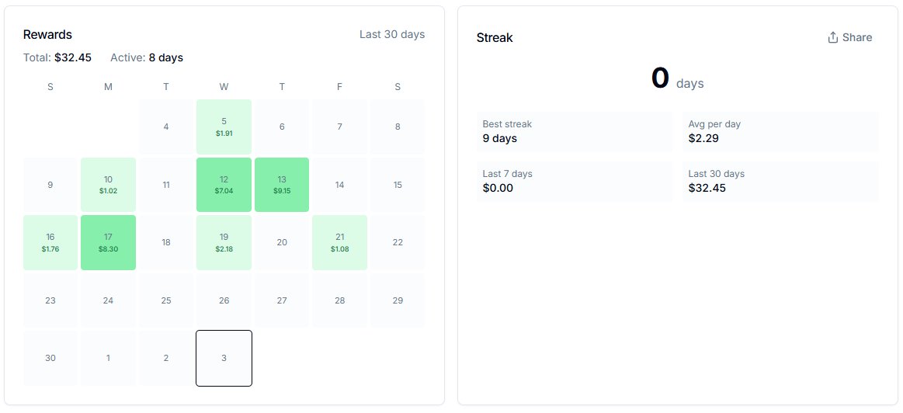The width and height of the screenshot is (903, 413).
Task: Click day 16 showing $1.76
Action: (50, 242)
